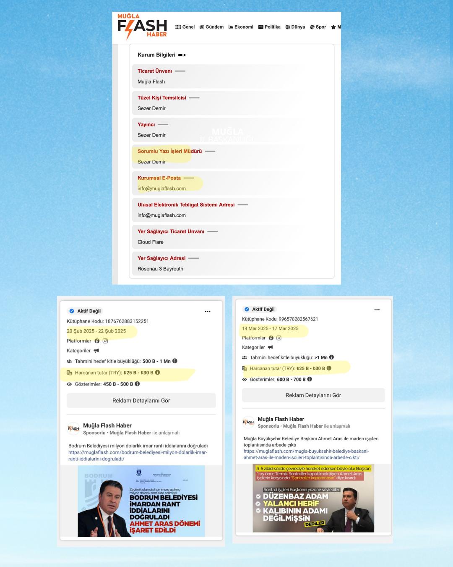Click info icon next to >1 Mn audience
Screen dimensions: 453x567
[331, 357]
